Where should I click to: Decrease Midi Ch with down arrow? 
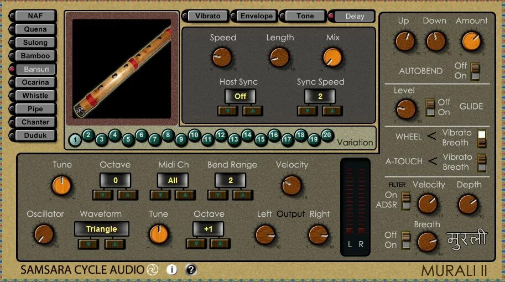pyautogui.click(x=160, y=195)
